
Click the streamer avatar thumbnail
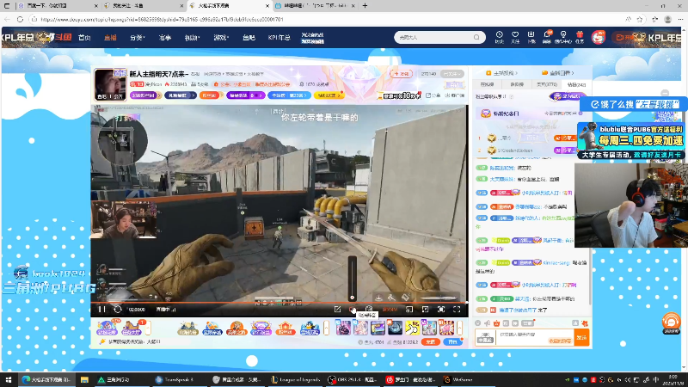(109, 84)
